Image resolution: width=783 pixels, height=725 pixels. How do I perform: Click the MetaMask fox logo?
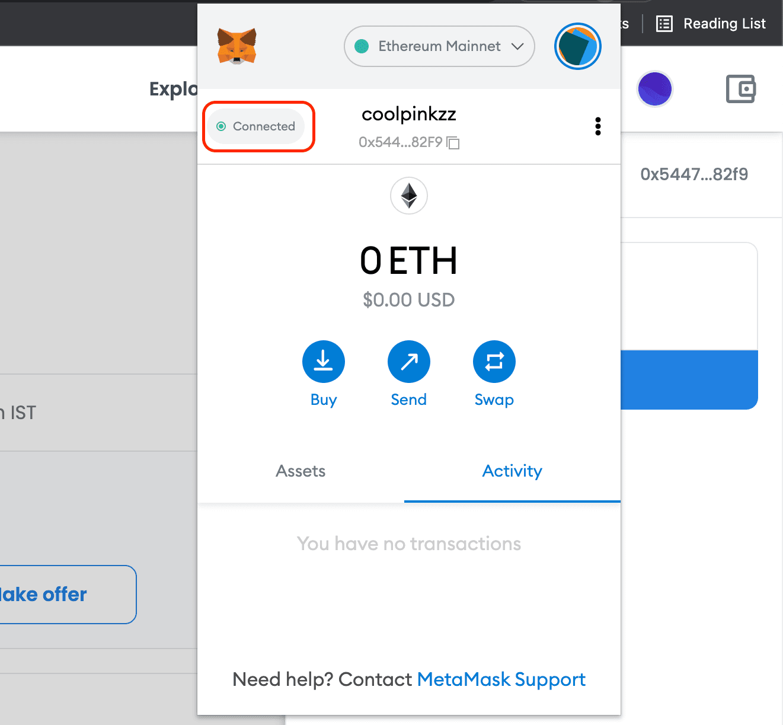pyautogui.click(x=237, y=46)
